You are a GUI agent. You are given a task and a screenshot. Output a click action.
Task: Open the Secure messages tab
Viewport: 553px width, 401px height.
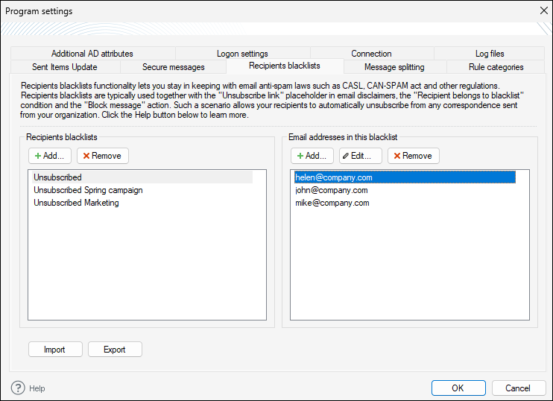click(173, 67)
